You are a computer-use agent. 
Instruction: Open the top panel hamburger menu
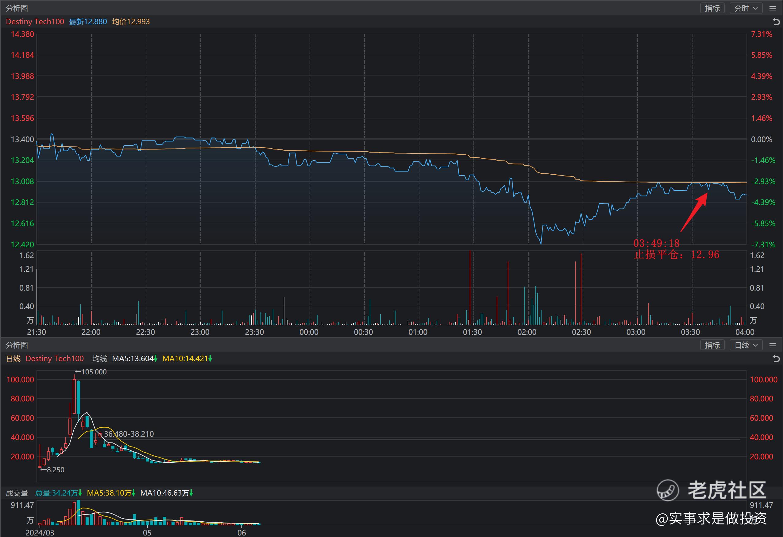coord(773,8)
